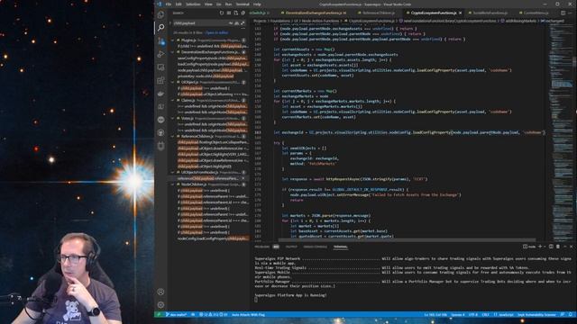Open the Explorer view in activity bar
This screenshot has height=324, width=577.
point(160,14)
